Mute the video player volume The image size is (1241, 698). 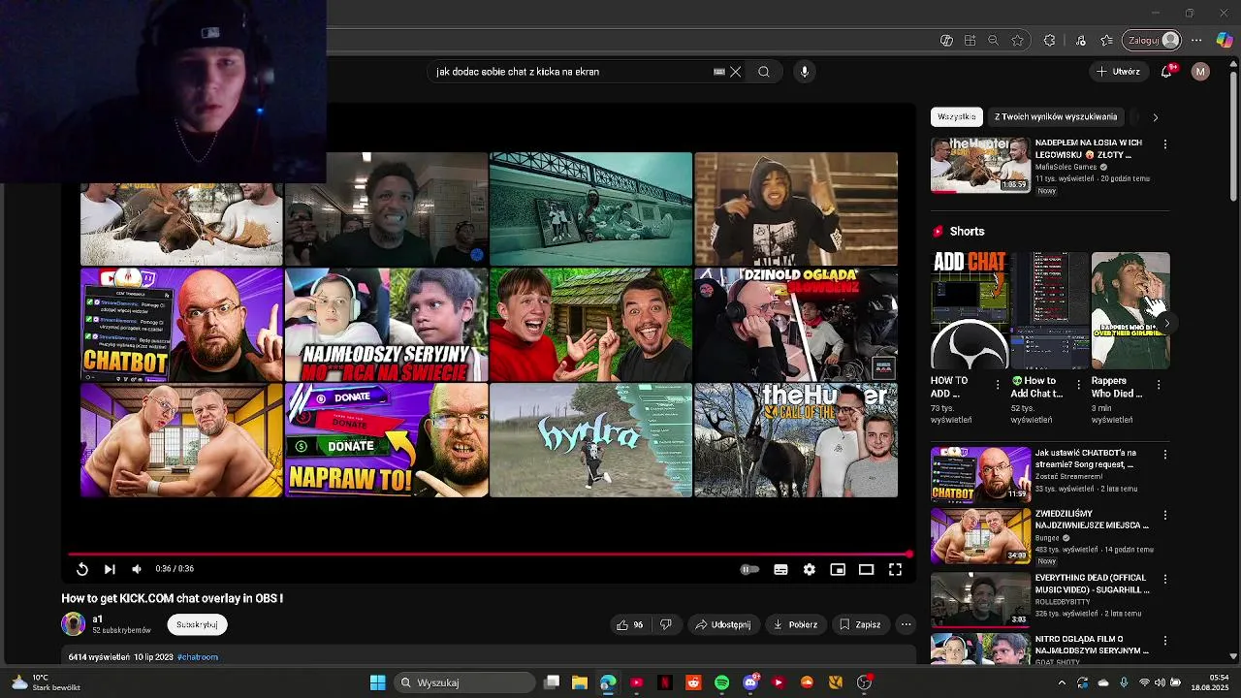pyautogui.click(x=137, y=569)
